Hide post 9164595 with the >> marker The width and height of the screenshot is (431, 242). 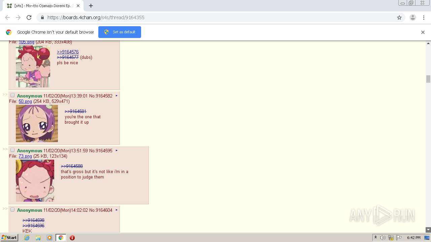(5, 149)
